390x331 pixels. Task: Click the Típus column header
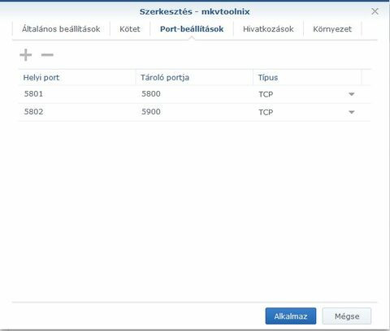pos(307,78)
